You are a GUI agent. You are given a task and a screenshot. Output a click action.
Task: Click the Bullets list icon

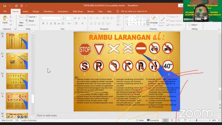point(92,18)
